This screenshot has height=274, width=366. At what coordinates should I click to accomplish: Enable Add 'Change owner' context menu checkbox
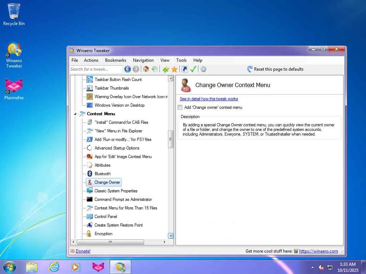(180, 107)
